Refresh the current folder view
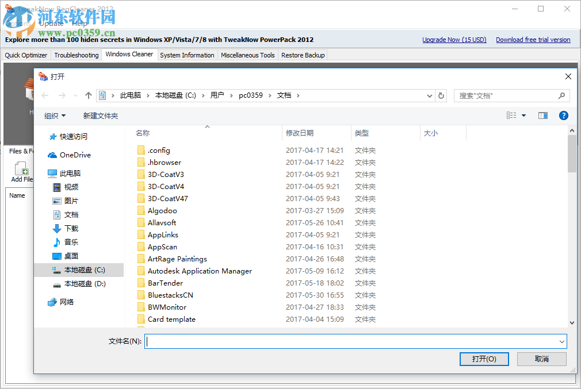581x389 pixels. 441,95
